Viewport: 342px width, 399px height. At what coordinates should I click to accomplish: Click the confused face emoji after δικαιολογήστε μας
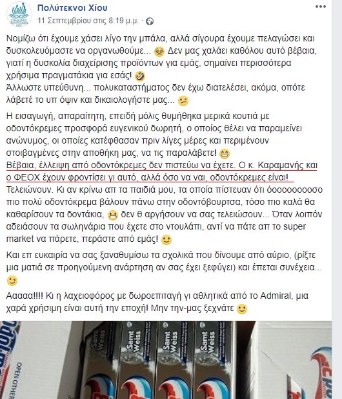point(183,101)
